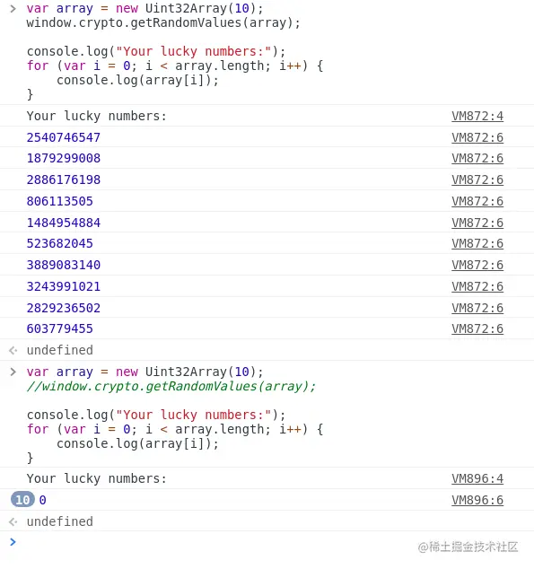Click the uncommented window.crypto.getRandomValues(array) line
The height and width of the screenshot is (569, 534).
pyautogui.click(x=163, y=22)
